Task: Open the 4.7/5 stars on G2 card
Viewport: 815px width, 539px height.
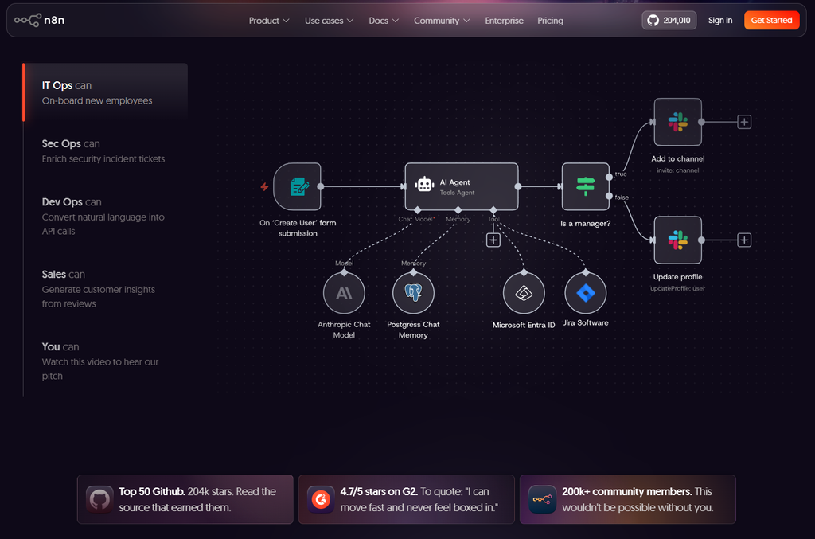Action: pos(407,499)
